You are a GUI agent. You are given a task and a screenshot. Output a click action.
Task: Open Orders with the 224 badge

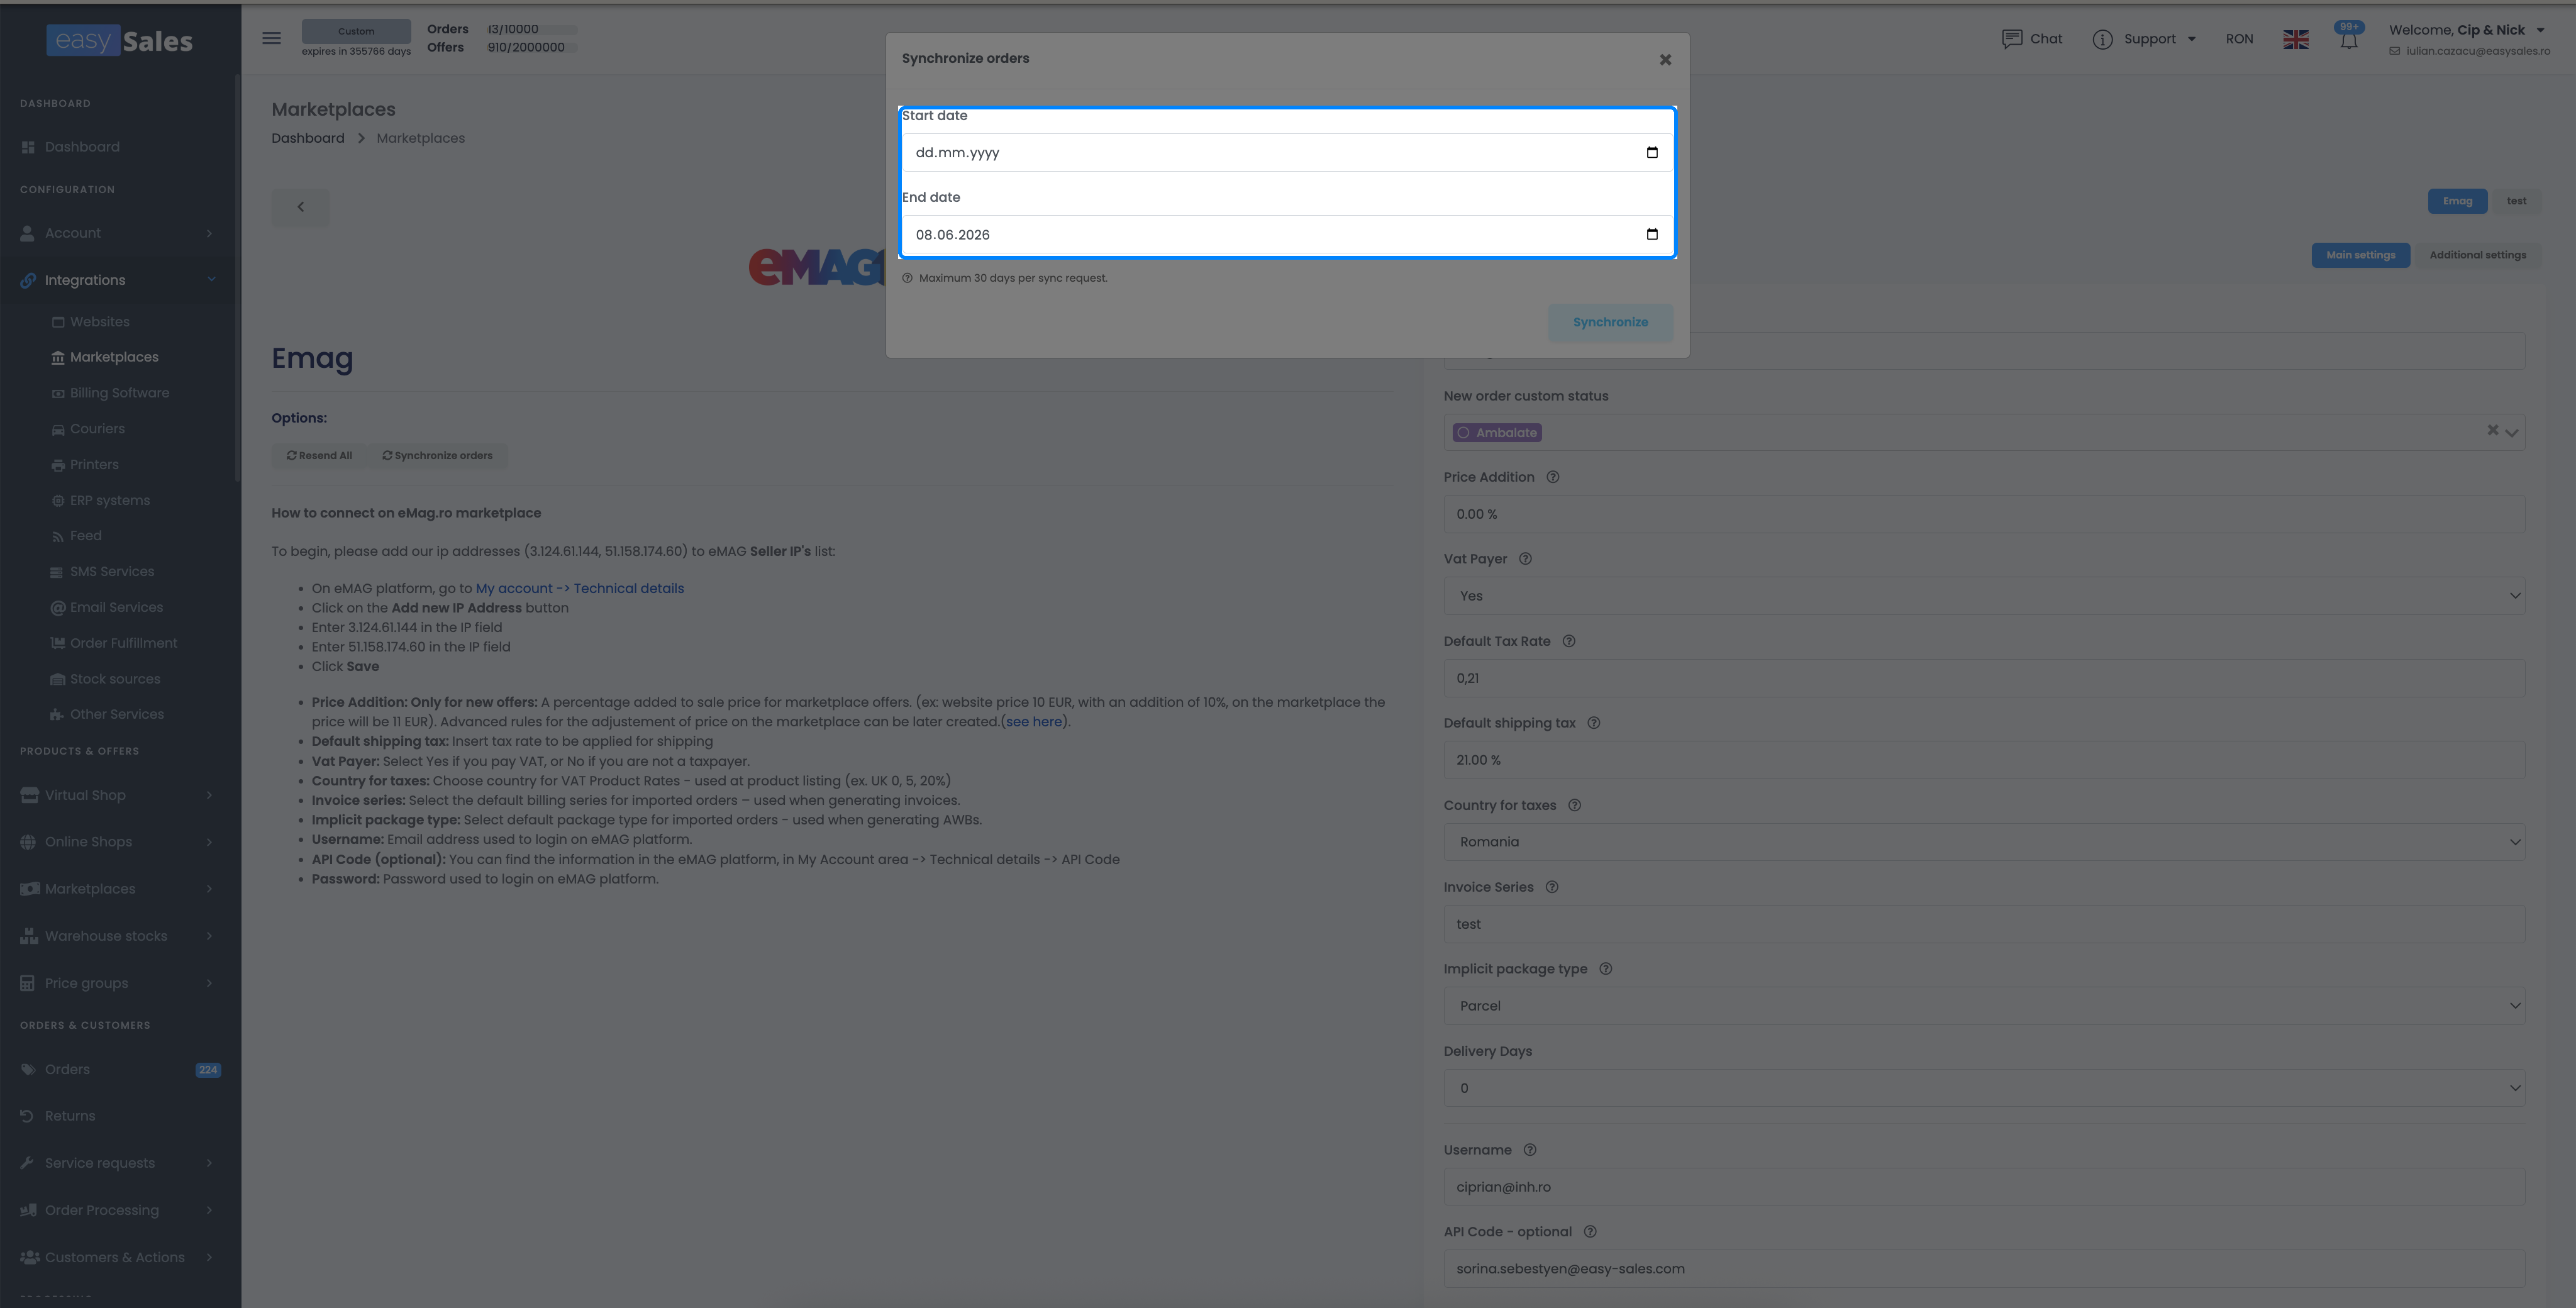click(120, 1069)
